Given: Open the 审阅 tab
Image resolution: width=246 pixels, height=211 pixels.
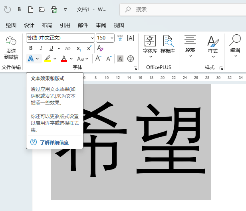Looking at the screenshot, I should pos(101,25).
